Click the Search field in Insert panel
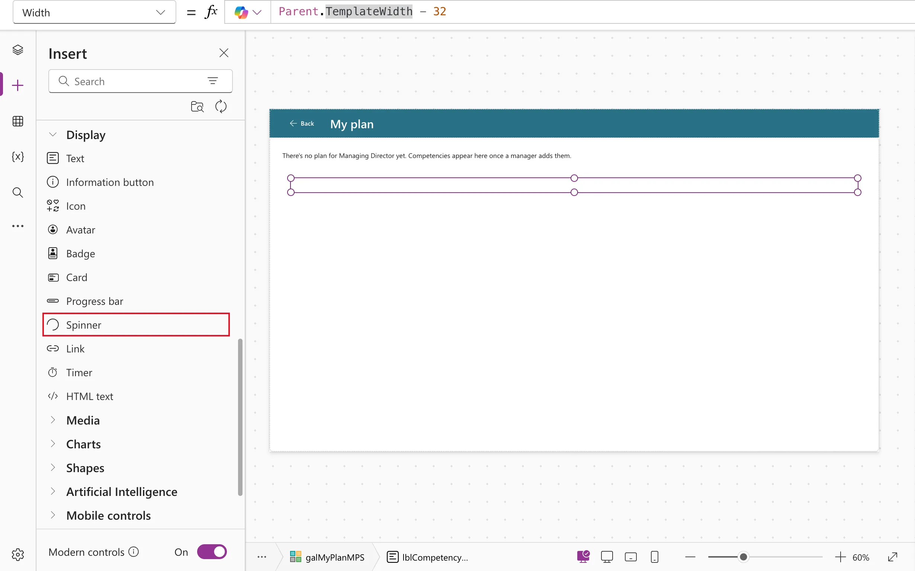 (141, 81)
